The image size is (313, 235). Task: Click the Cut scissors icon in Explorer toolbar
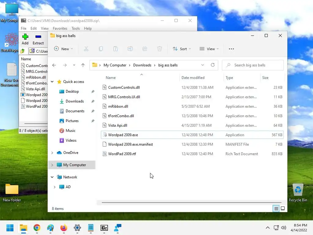tap(86, 49)
